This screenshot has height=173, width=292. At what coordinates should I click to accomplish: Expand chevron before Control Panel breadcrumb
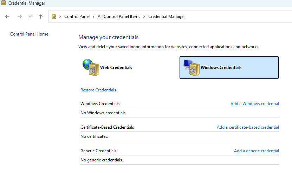[60, 17]
